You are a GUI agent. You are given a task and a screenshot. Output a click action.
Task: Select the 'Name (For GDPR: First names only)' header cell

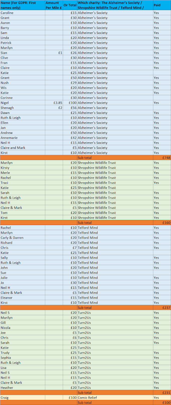click(23, 5)
